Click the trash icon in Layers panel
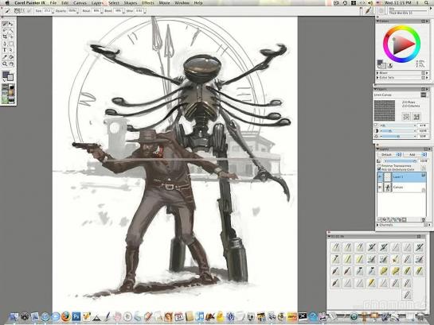 (x=423, y=220)
